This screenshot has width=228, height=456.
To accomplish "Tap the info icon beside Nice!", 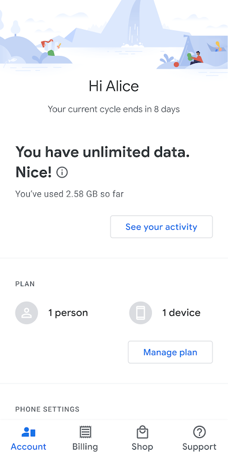I will (x=62, y=173).
